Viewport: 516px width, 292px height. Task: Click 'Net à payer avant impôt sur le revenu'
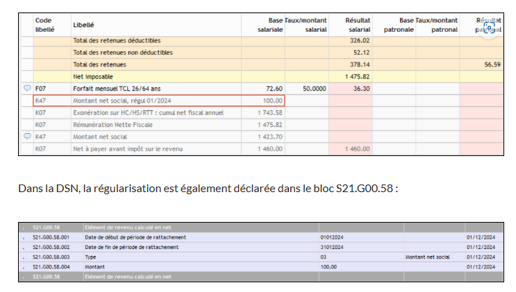128,149
